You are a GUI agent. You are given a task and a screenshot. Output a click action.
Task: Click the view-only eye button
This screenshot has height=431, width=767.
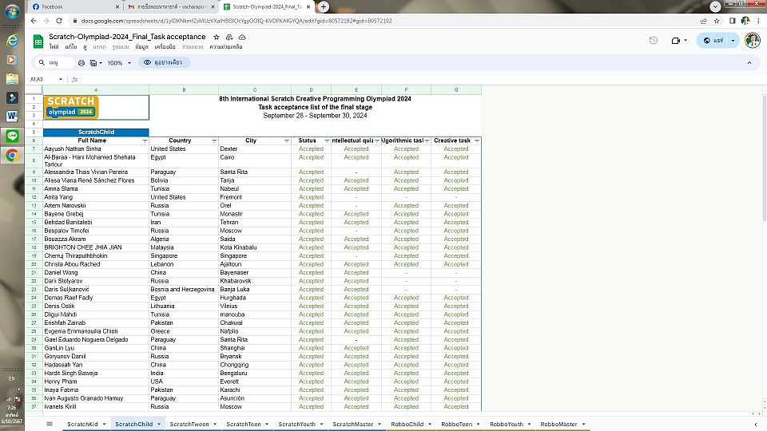pos(168,62)
